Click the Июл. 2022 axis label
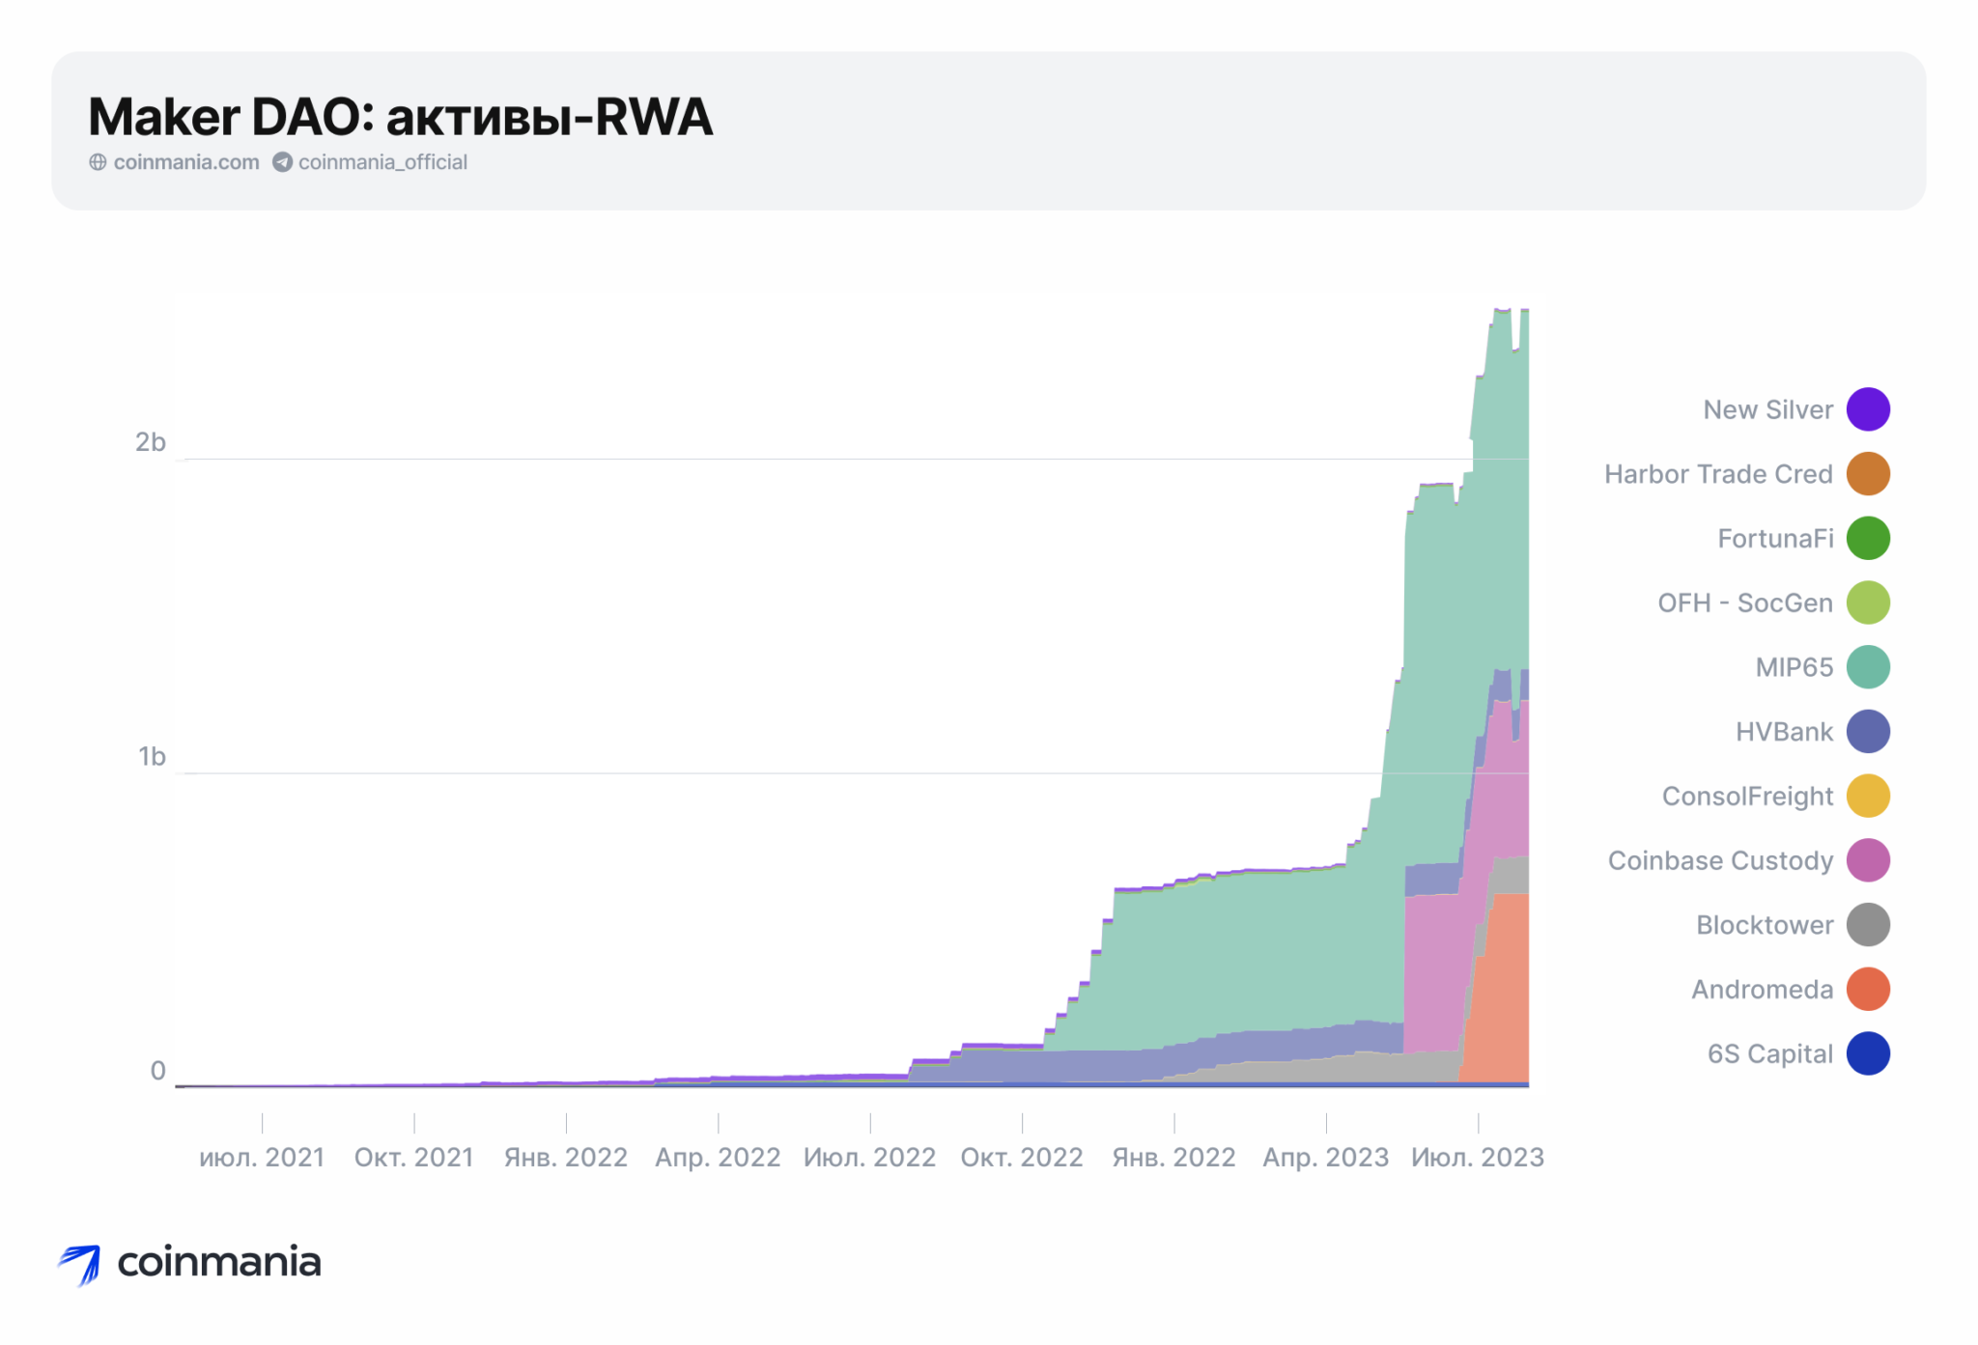The height and width of the screenshot is (1345, 1978). click(x=869, y=1158)
